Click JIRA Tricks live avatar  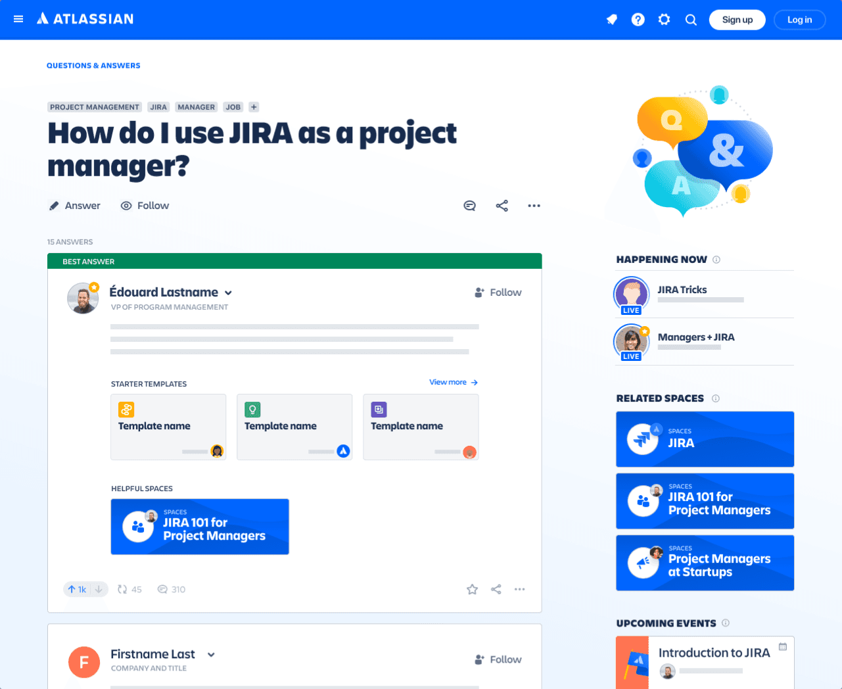[632, 295]
